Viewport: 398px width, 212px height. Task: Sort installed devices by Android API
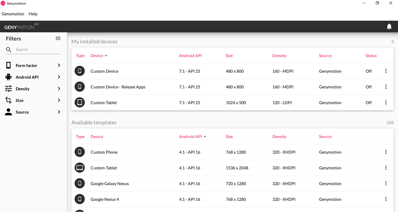pyautogui.click(x=190, y=56)
